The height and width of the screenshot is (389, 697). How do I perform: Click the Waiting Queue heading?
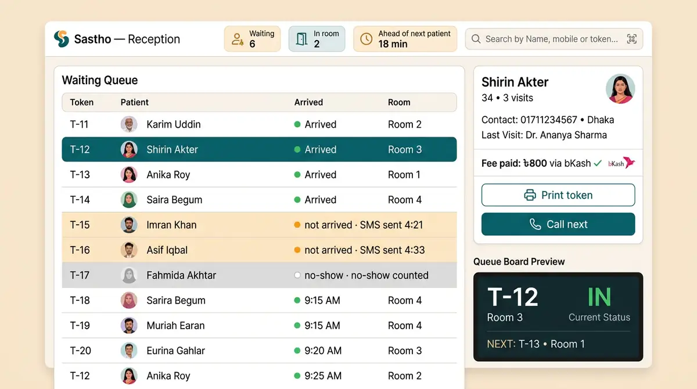click(100, 80)
